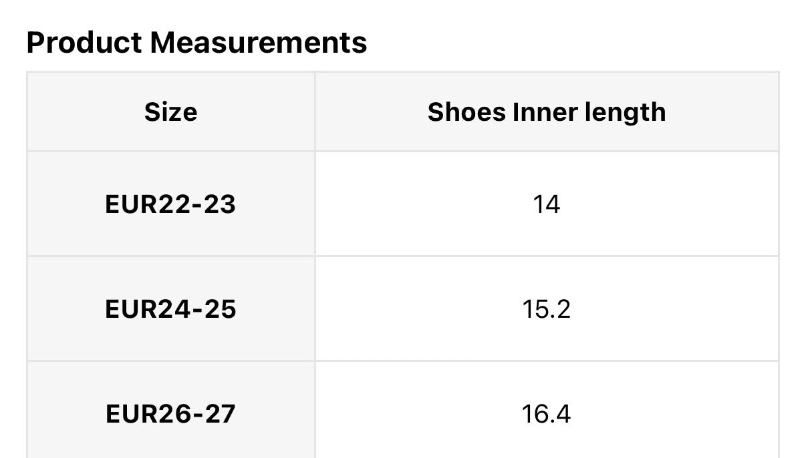Select the EUR26-27 size cell

click(170, 414)
